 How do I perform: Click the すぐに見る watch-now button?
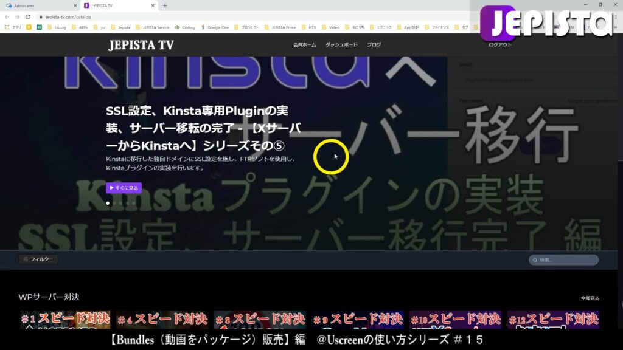pos(124,188)
